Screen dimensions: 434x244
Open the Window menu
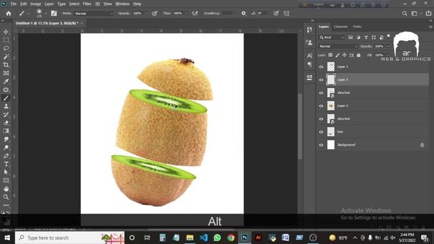(122, 4)
